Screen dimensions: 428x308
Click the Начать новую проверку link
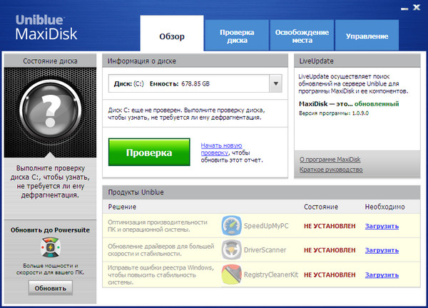pos(222,149)
